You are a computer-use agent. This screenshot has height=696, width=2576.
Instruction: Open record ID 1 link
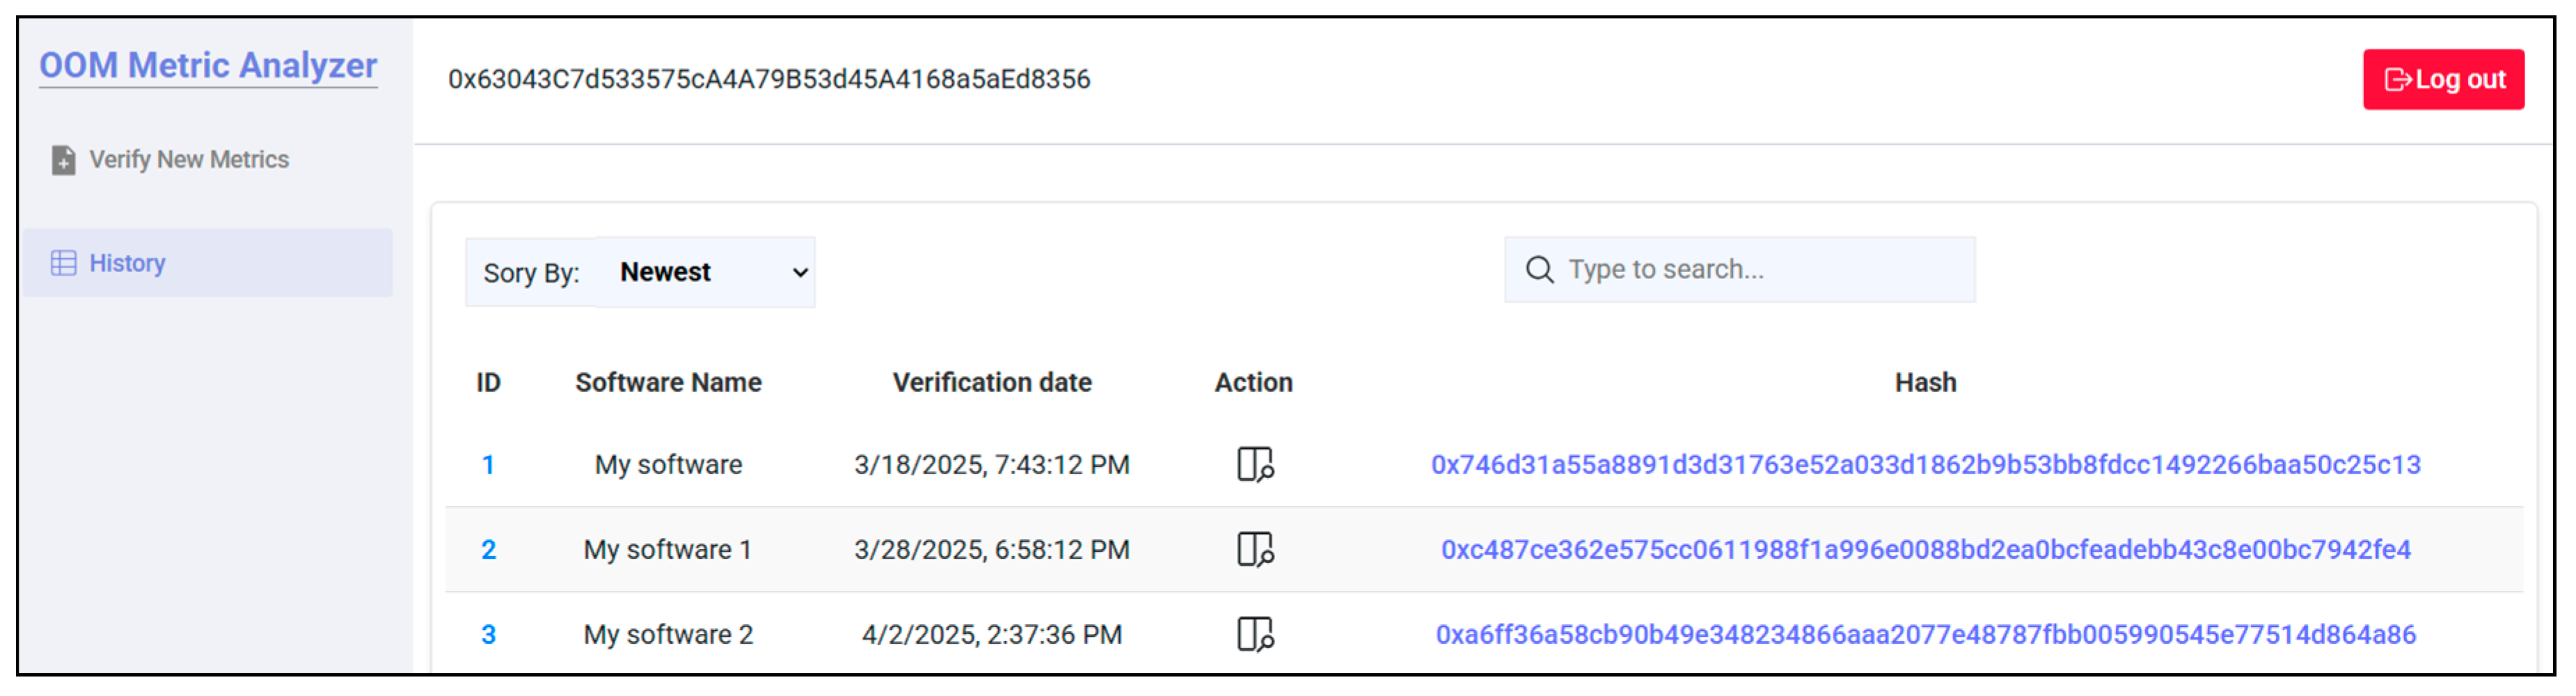coord(488,465)
